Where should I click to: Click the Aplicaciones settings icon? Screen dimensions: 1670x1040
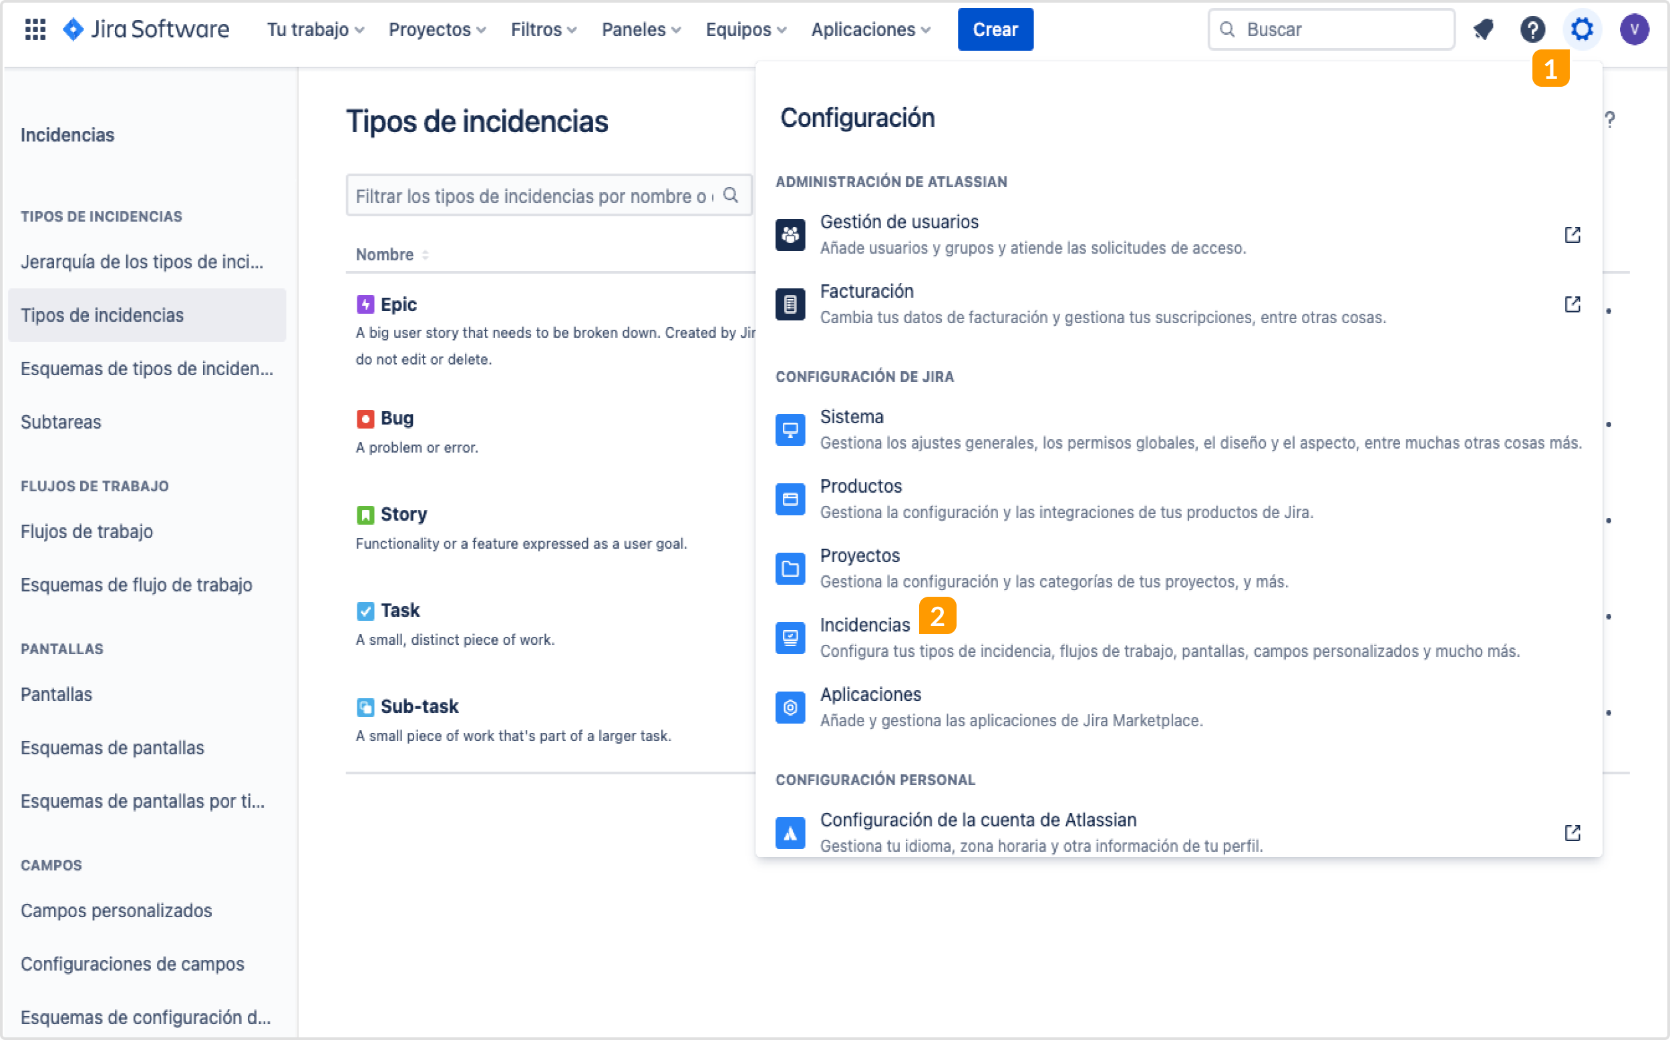point(790,708)
